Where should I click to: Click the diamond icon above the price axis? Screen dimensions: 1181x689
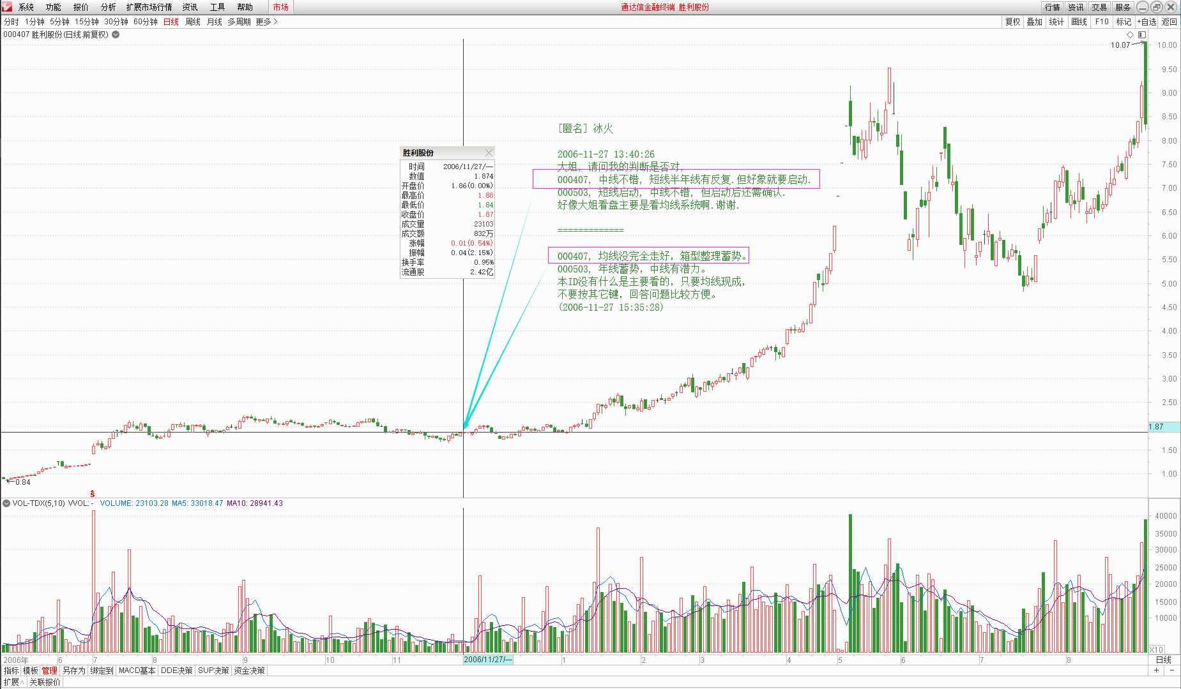click(1130, 34)
